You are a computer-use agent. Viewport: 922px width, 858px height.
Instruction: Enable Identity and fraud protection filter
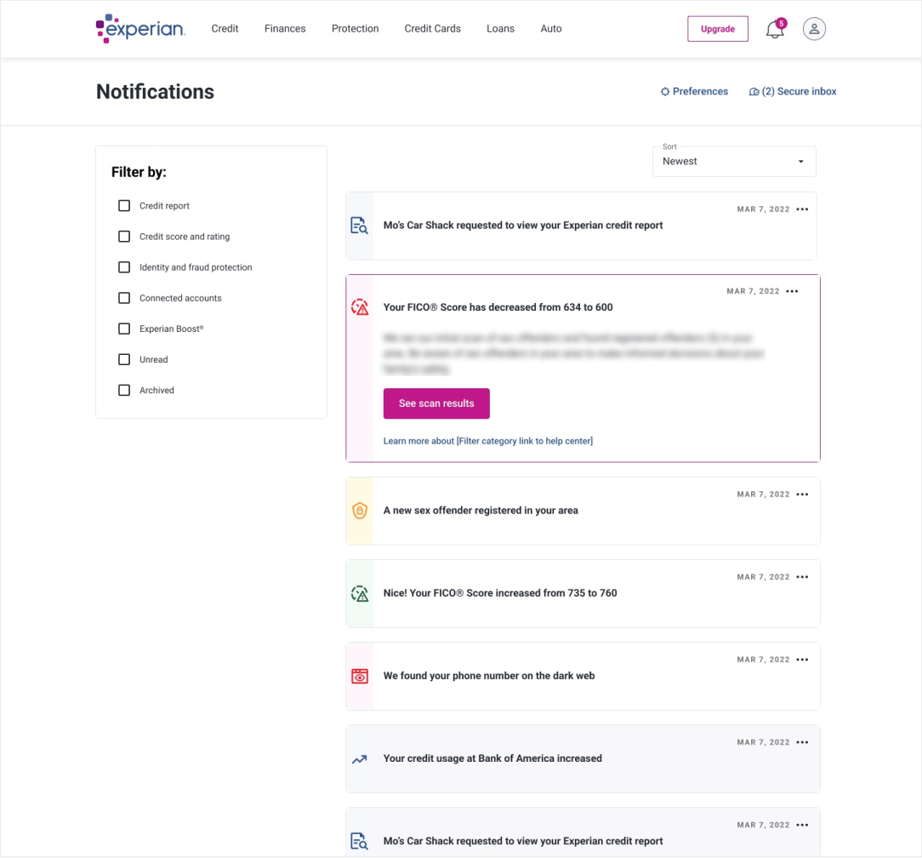(124, 267)
